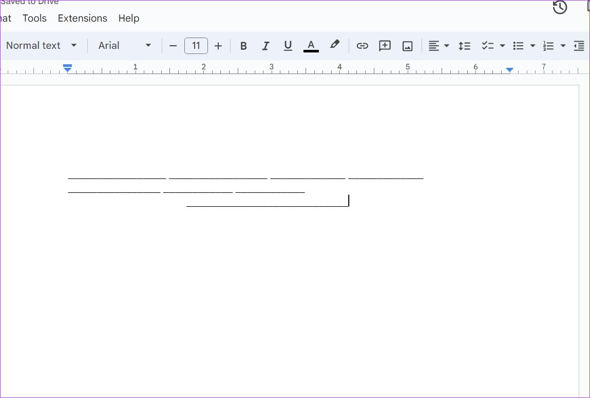Toggle bold formatting

pos(243,46)
